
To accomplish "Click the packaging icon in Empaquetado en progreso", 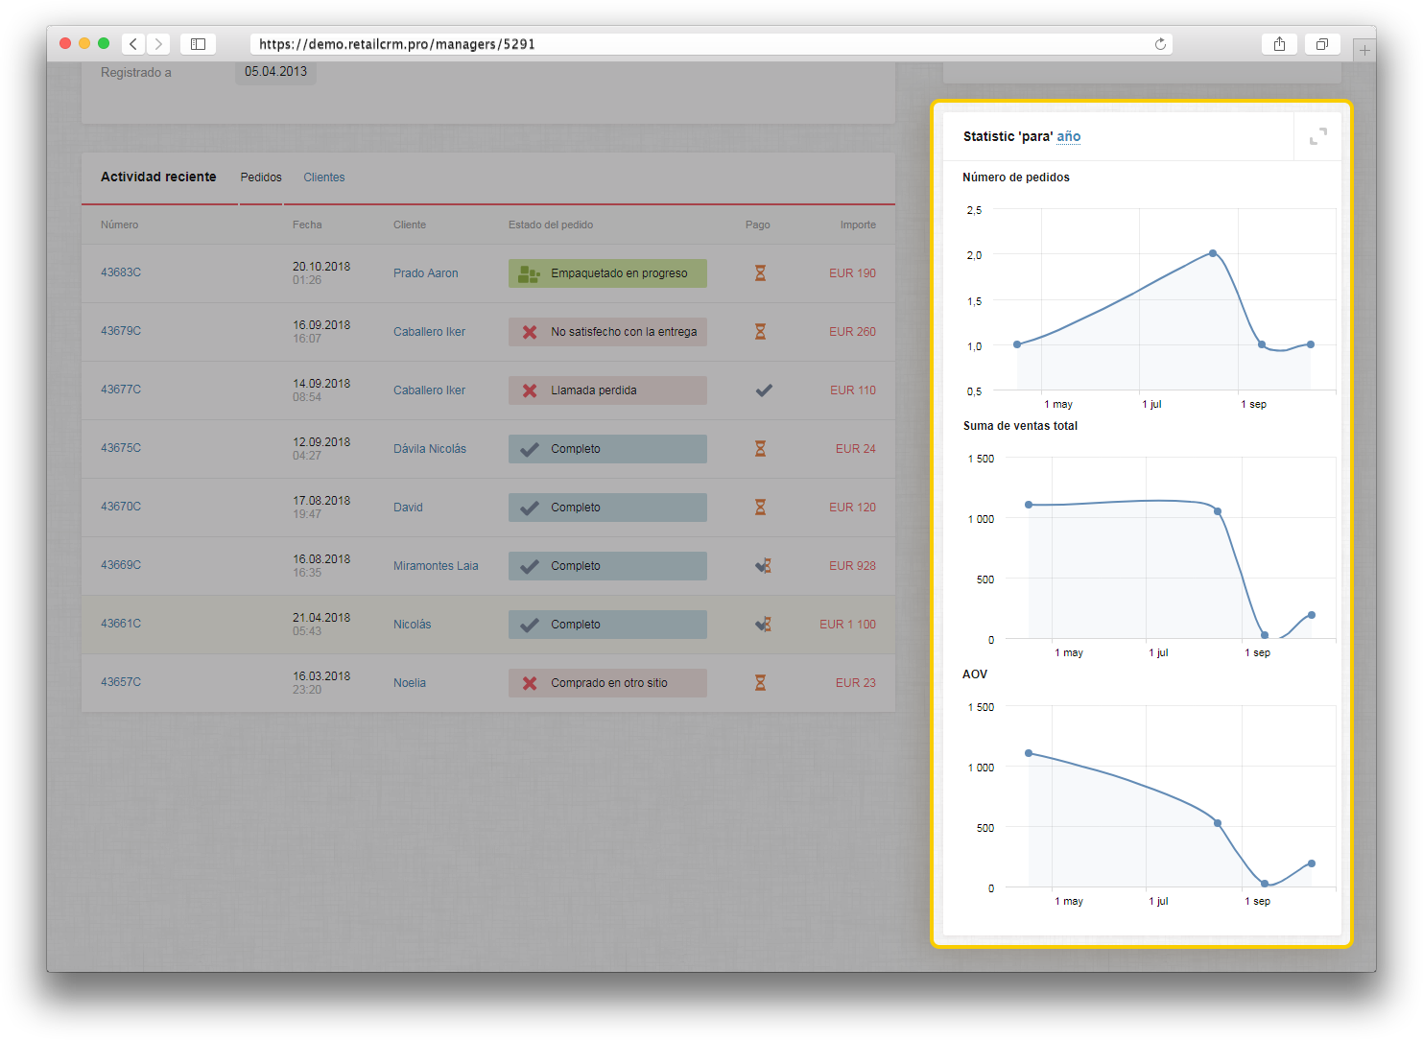I will click(529, 274).
